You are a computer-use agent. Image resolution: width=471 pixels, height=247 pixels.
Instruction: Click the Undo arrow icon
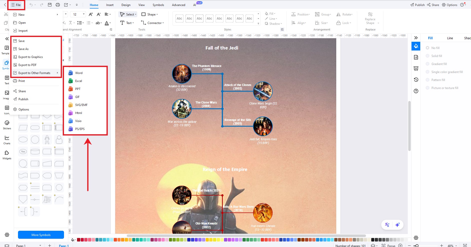[x=31, y=5]
